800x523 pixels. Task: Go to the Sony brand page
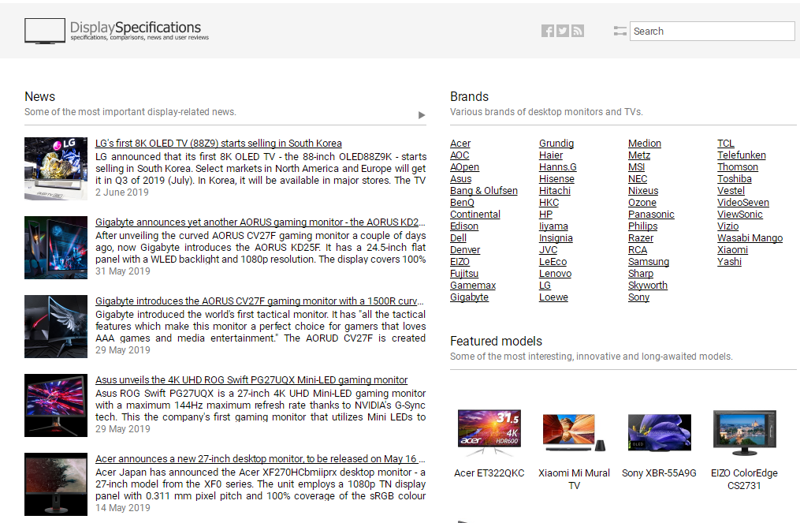[638, 297]
